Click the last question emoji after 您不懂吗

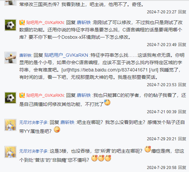108,158
